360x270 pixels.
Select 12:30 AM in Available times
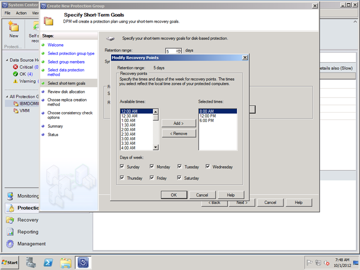136,116
